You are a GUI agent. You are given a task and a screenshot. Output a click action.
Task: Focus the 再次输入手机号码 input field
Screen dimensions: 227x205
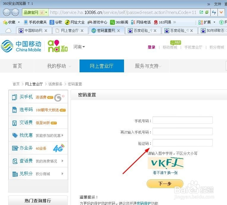click(x=182, y=132)
